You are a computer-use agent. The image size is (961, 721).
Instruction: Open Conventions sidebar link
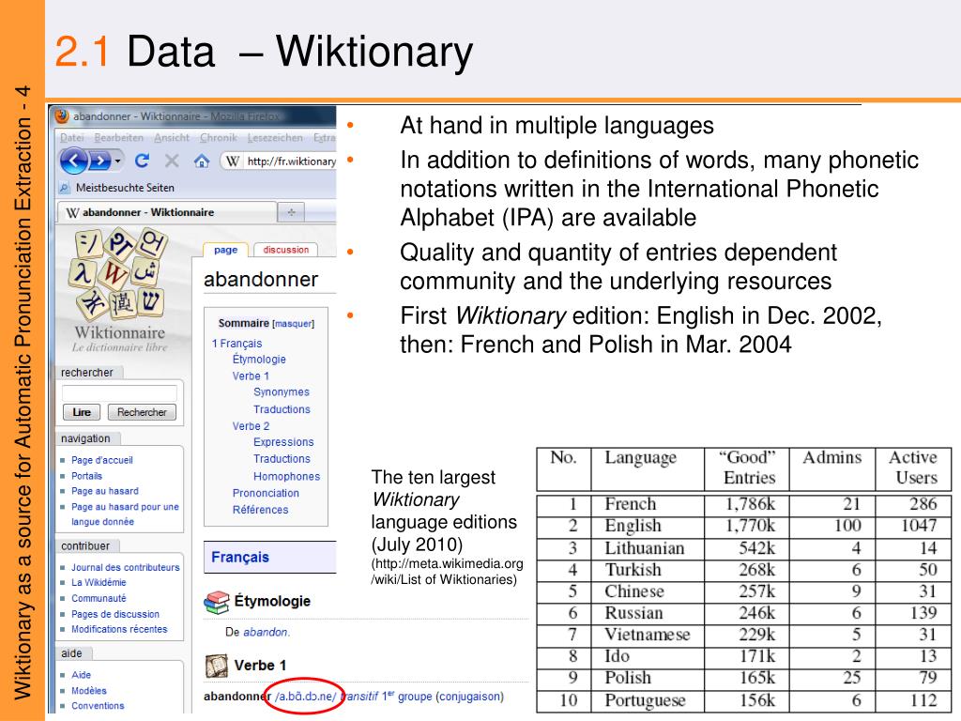(x=98, y=706)
